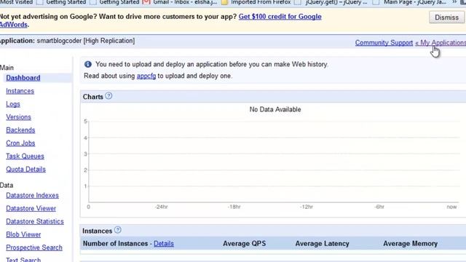
Task: Open Cron Jobs page
Action: (20, 143)
